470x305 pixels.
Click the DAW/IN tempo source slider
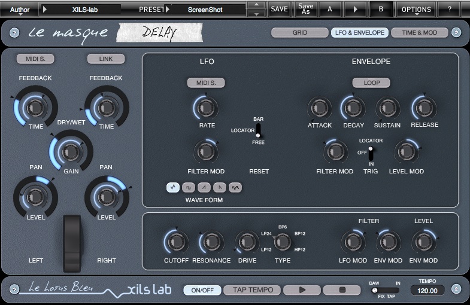pos(385,290)
